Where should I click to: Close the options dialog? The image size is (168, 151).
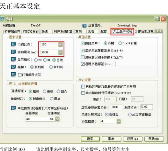pos(163,19)
